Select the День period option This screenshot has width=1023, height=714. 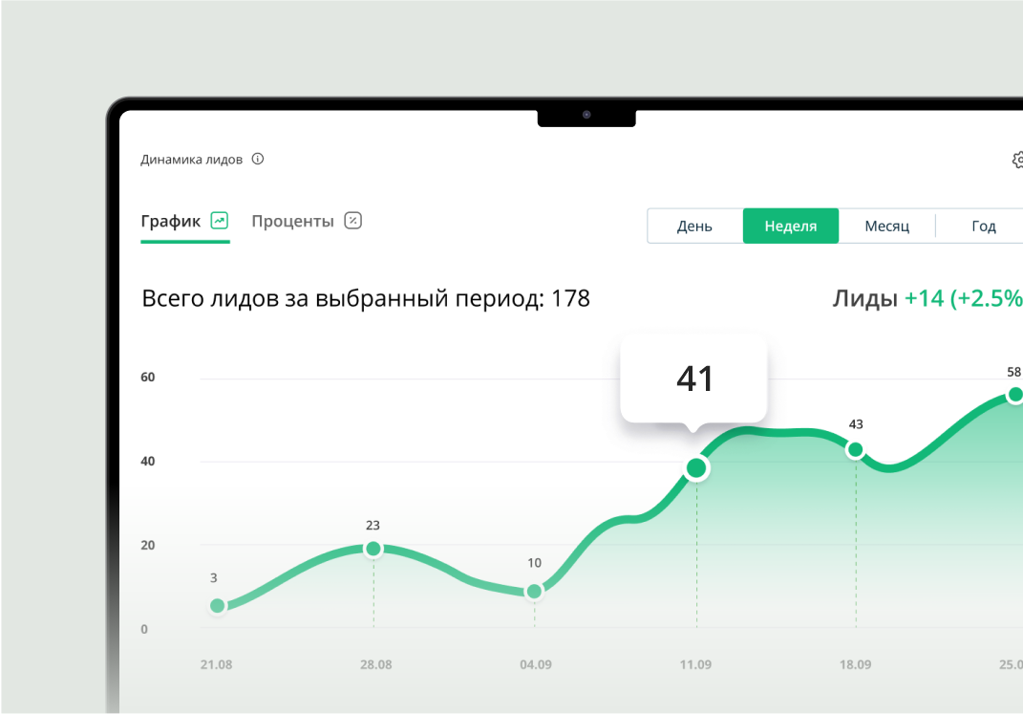694,227
